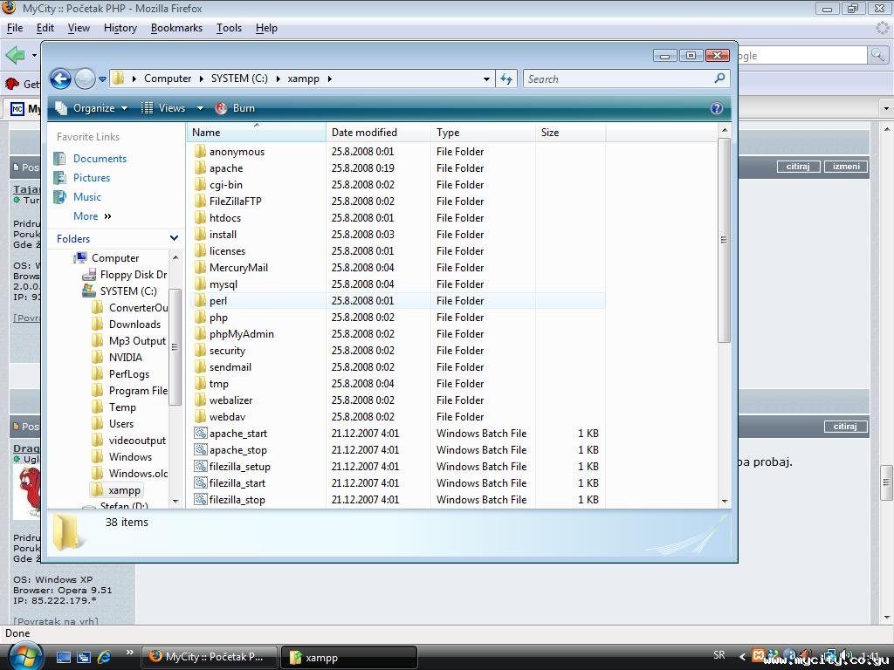Select the apache_start batch file
Viewport: 894px width, 670px height.
tap(237, 434)
